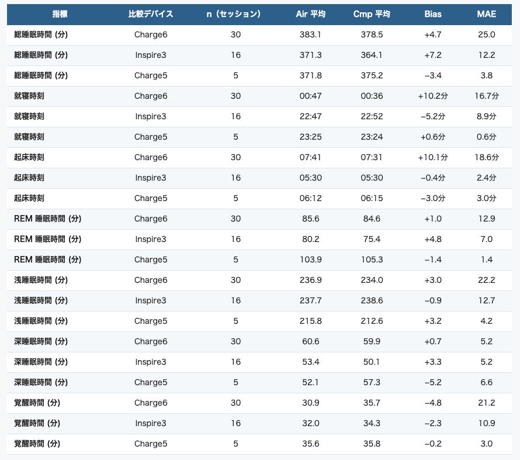
Task: Click the 00:47 Air average cell
Action: tap(310, 96)
